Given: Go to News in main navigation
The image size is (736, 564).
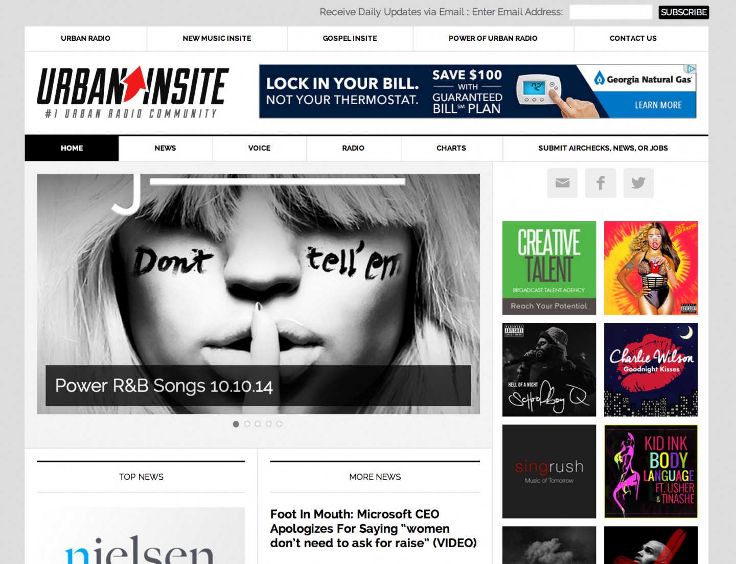Looking at the screenshot, I should [x=165, y=148].
